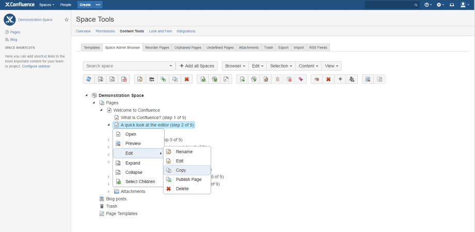Switch to the Reorder Pages tab
Screen dimensions: 475x232
tap(157, 47)
